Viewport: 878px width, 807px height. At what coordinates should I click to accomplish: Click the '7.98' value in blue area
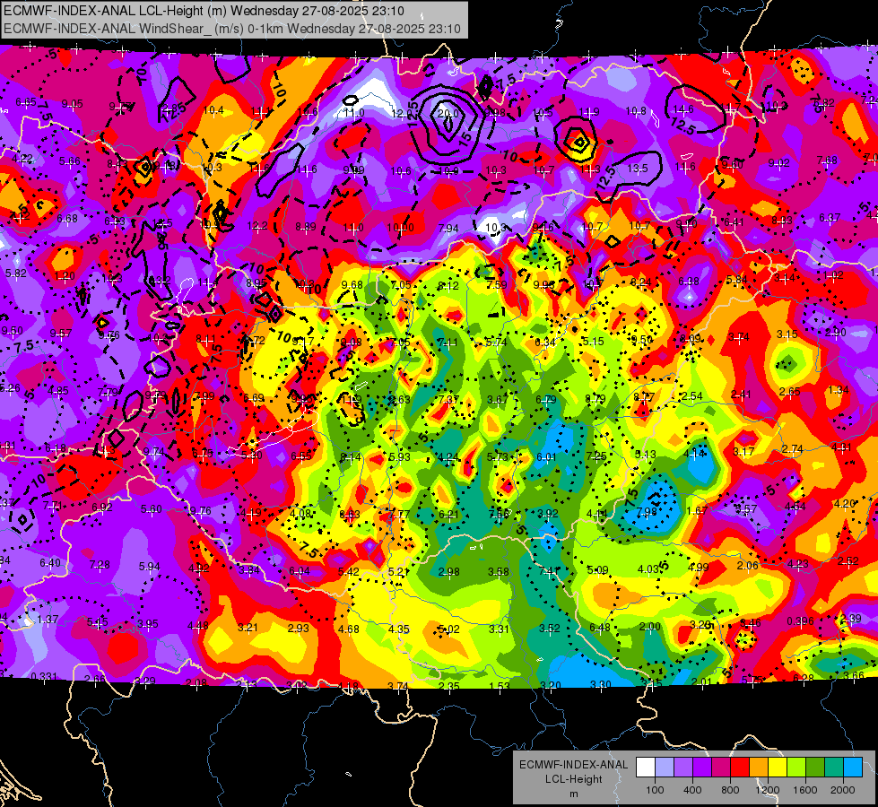click(x=647, y=511)
